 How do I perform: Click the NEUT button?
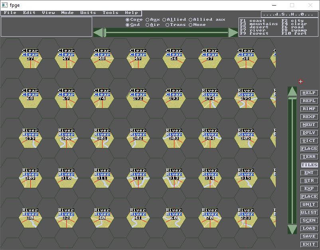[x=309, y=125]
